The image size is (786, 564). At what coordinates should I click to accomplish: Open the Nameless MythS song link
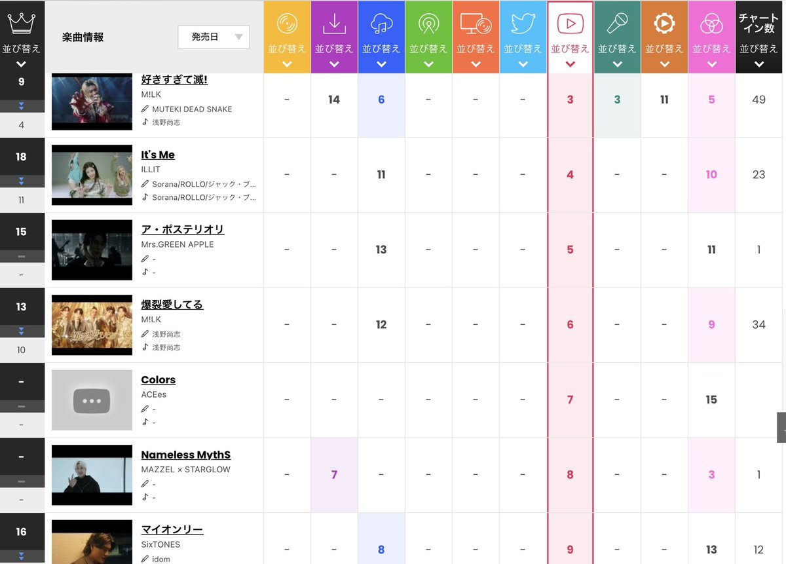[x=186, y=455]
